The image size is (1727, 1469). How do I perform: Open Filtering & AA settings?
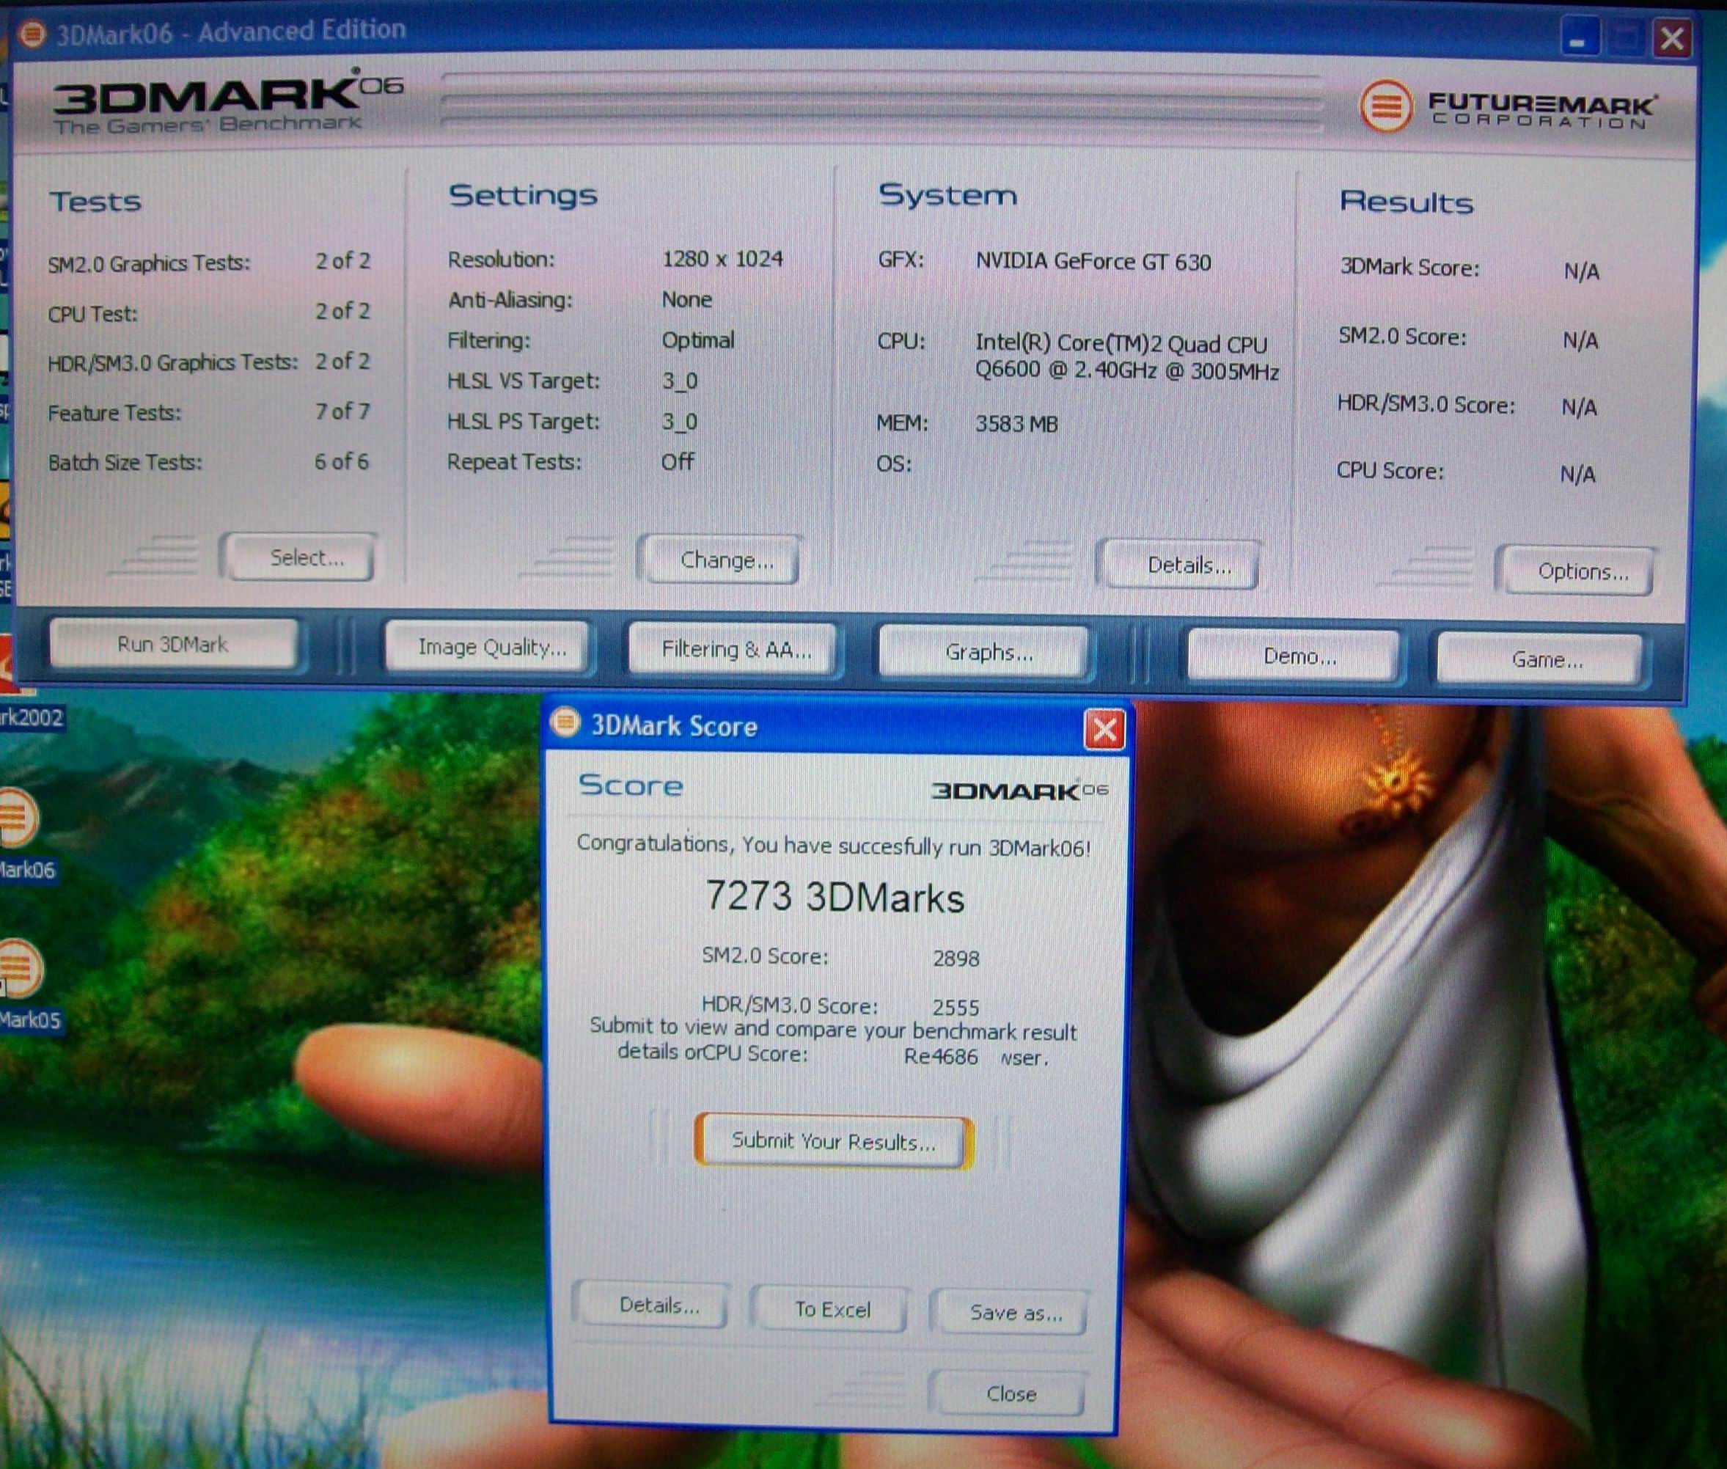[733, 650]
